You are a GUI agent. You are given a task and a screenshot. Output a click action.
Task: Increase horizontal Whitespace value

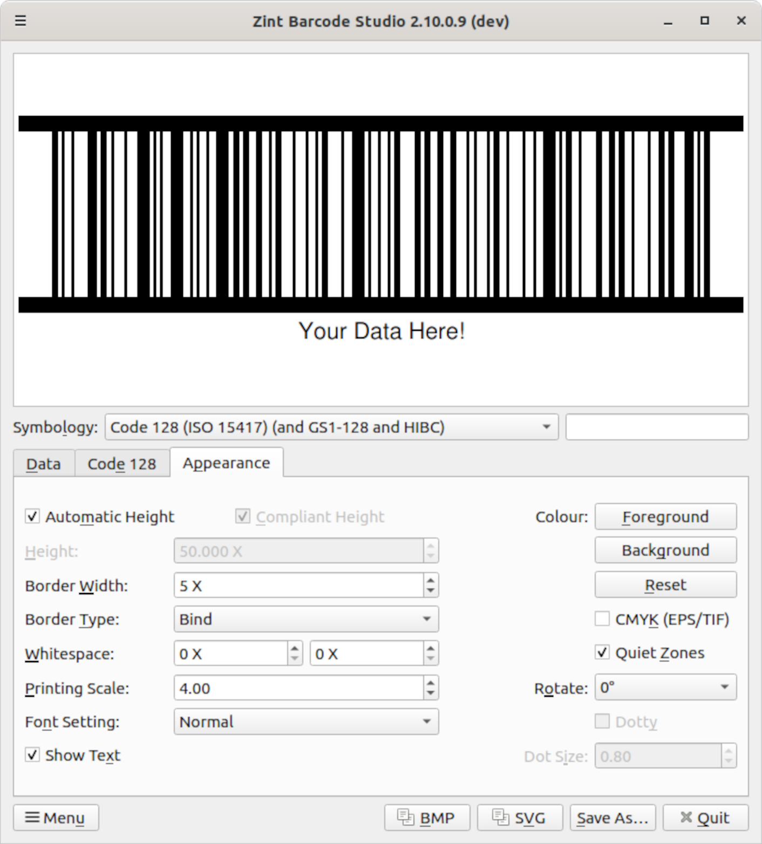click(294, 649)
